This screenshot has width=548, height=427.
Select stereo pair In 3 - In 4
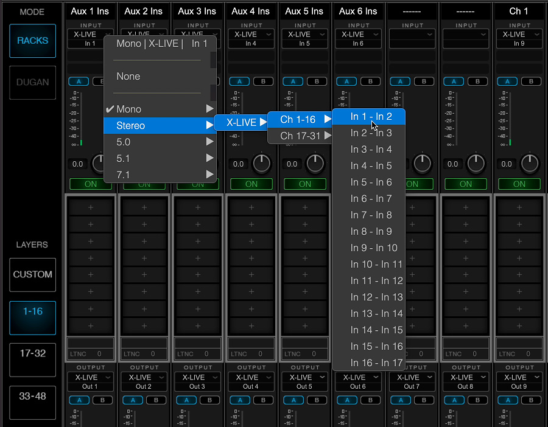point(371,150)
